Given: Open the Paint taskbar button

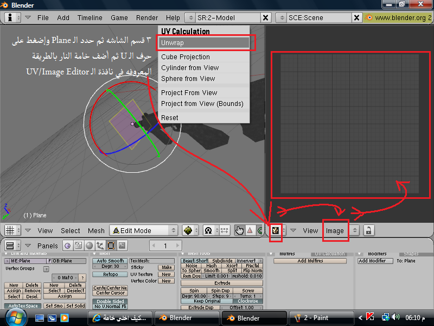Looking at the screenshot, I should 321,318.
